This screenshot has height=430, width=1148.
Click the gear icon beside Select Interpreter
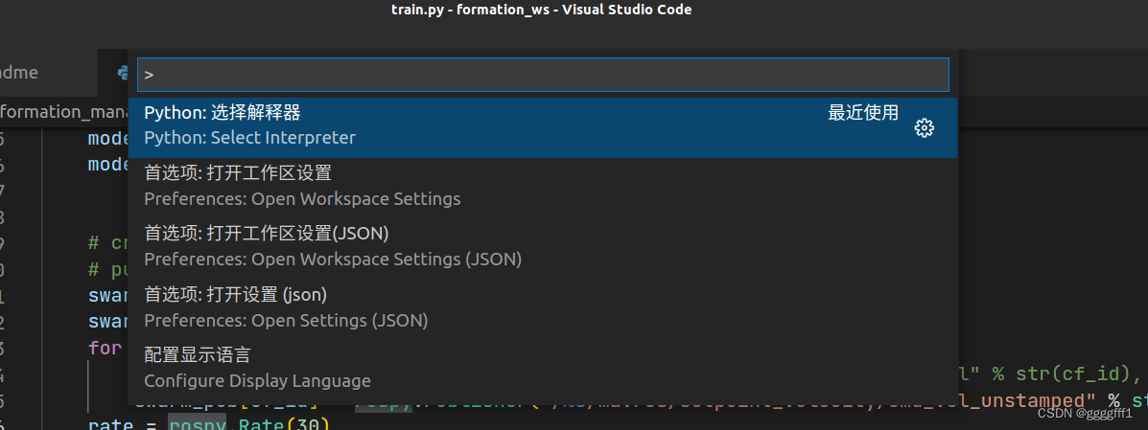(924, 128)
